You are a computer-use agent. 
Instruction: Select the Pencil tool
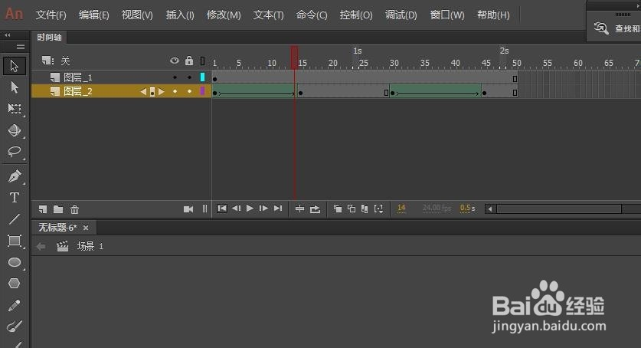point(15,305)
